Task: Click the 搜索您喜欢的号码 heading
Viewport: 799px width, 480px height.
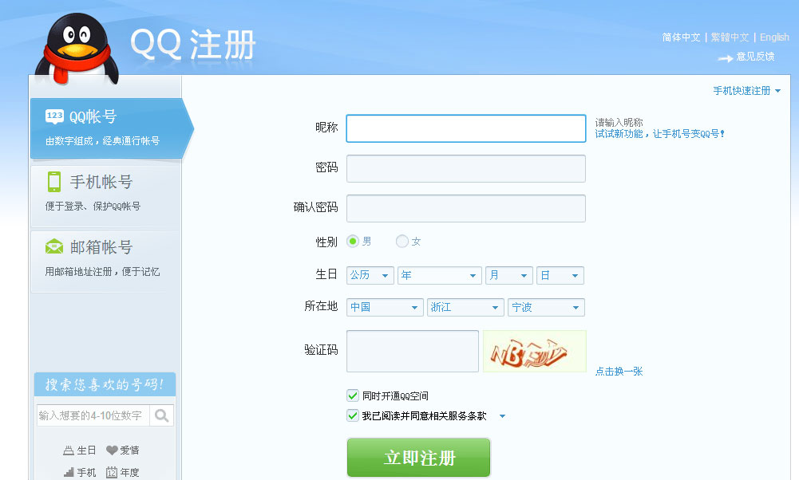Action: point(105,384)
